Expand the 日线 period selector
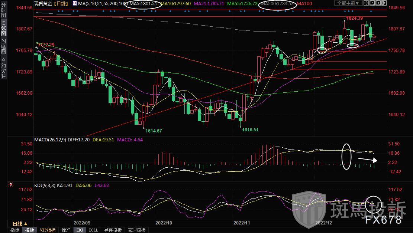 (x=20, y=224)
